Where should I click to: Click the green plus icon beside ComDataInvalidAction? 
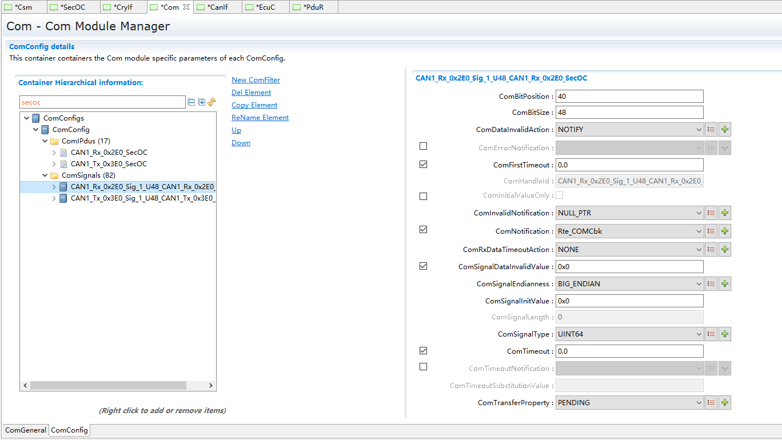[x=725, y=130]
